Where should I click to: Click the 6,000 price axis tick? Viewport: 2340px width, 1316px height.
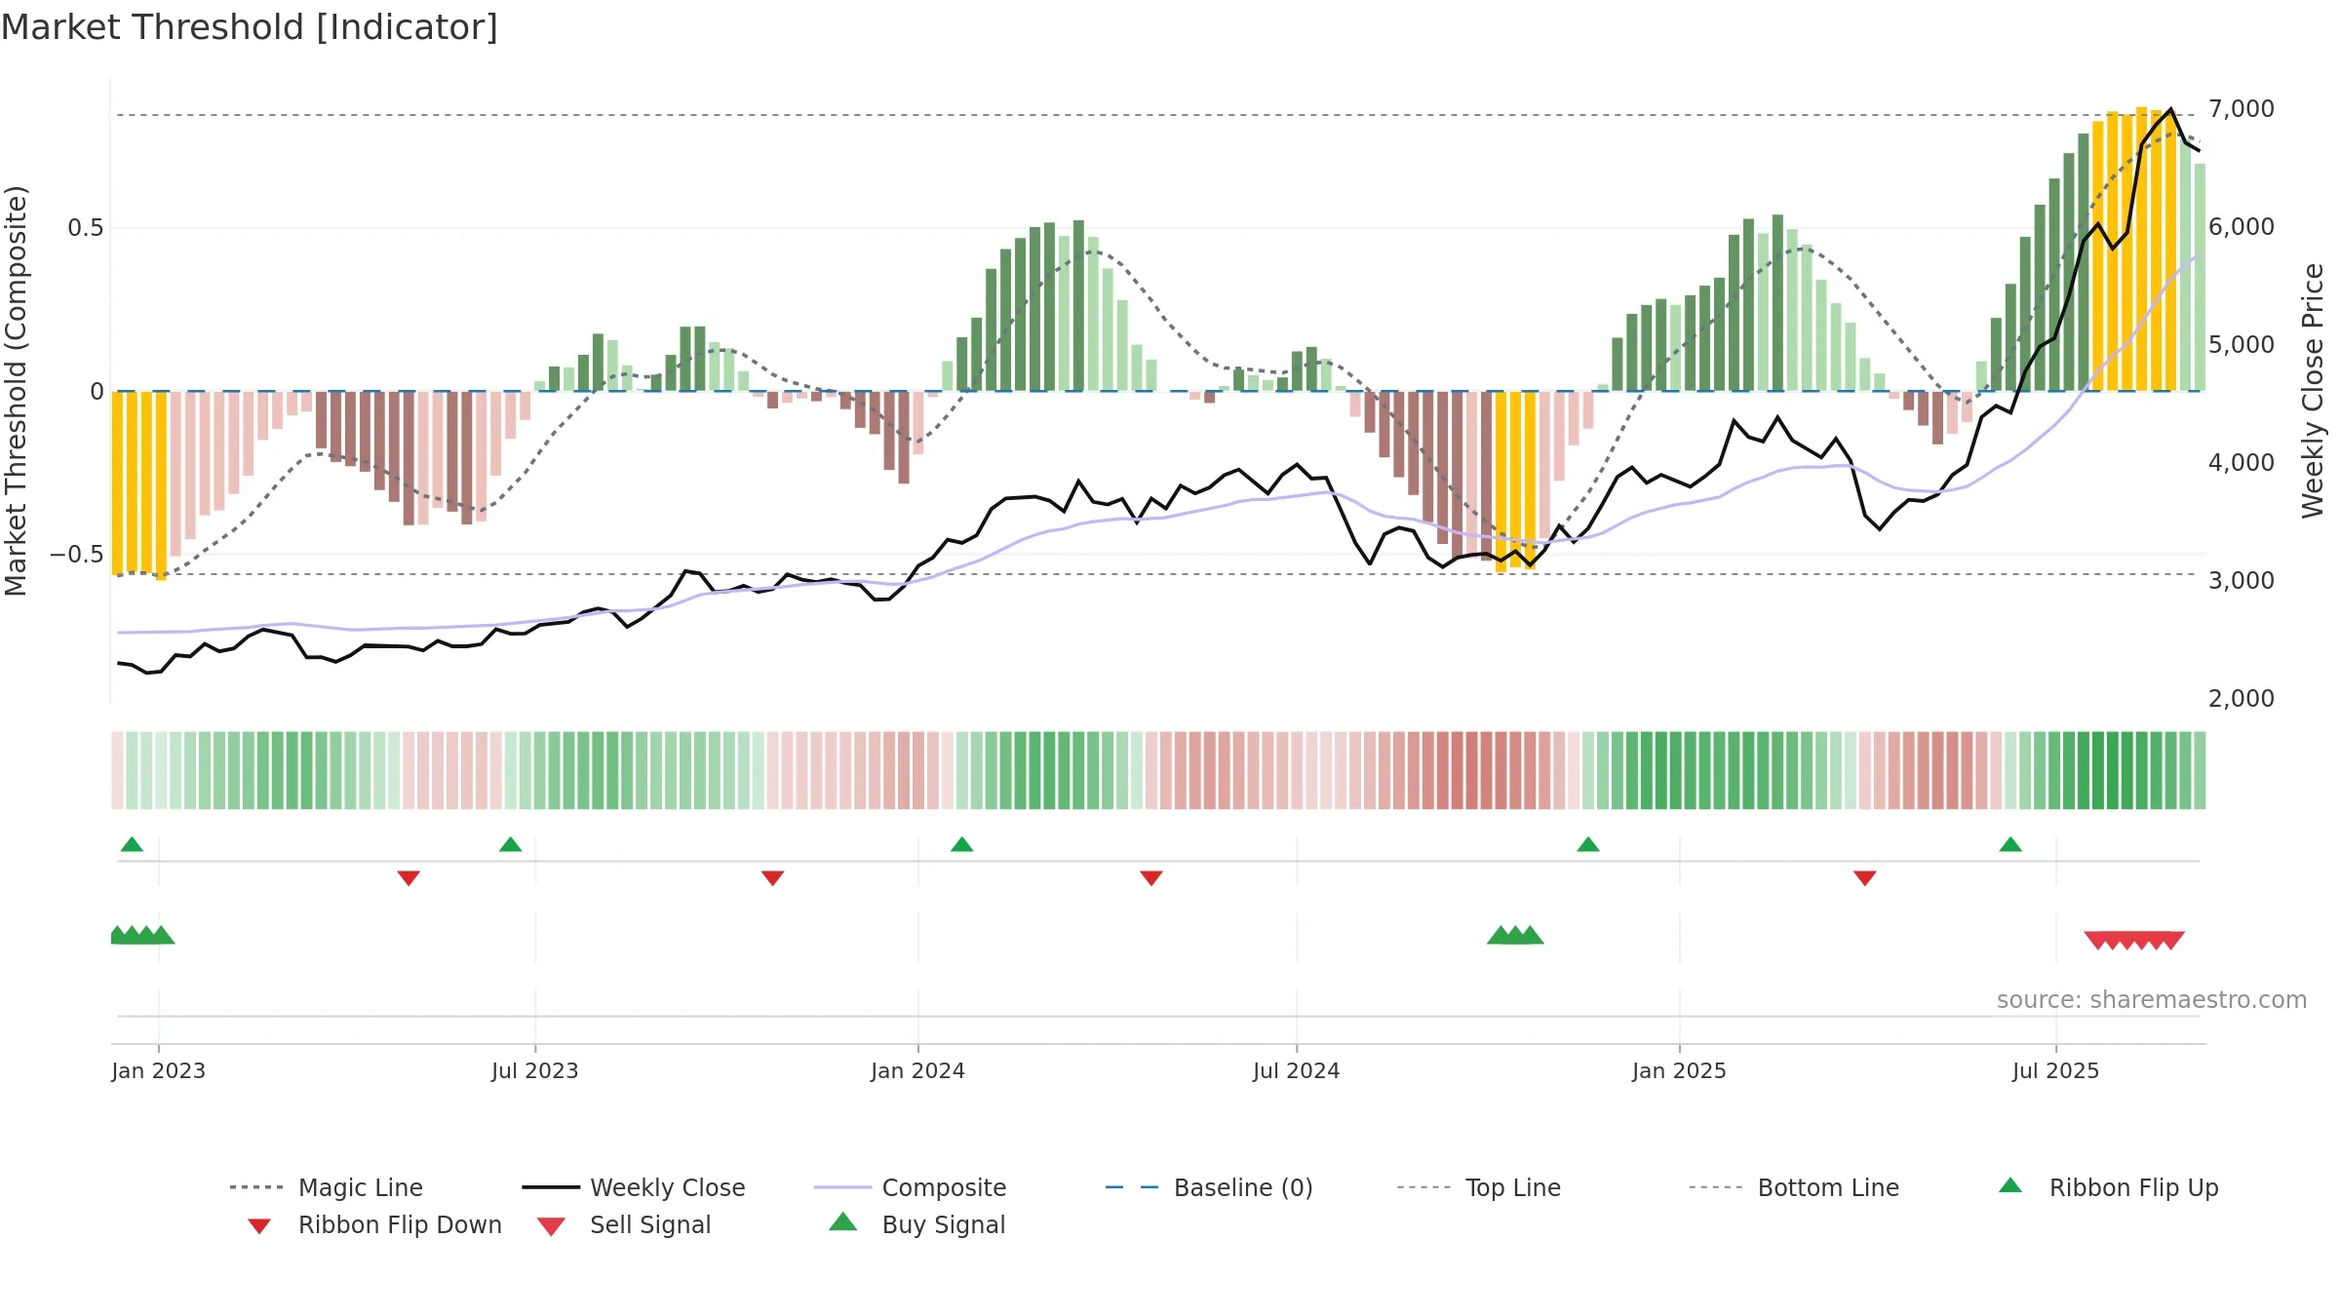pos(2242,226)
